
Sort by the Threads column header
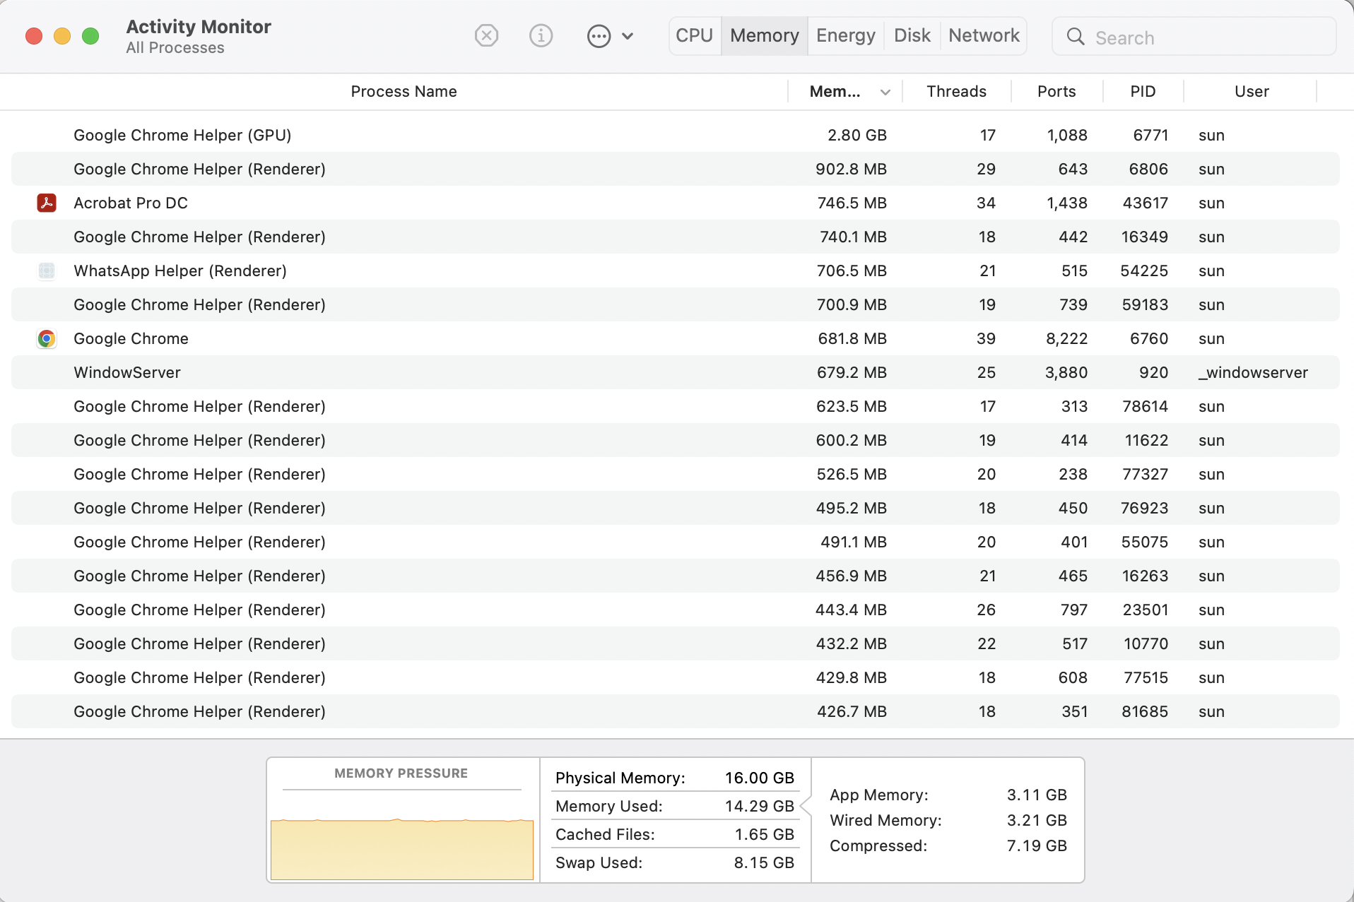956,92
